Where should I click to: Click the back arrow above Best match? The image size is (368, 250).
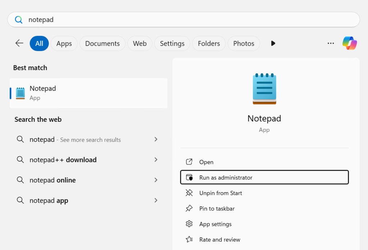coord(19,43)
